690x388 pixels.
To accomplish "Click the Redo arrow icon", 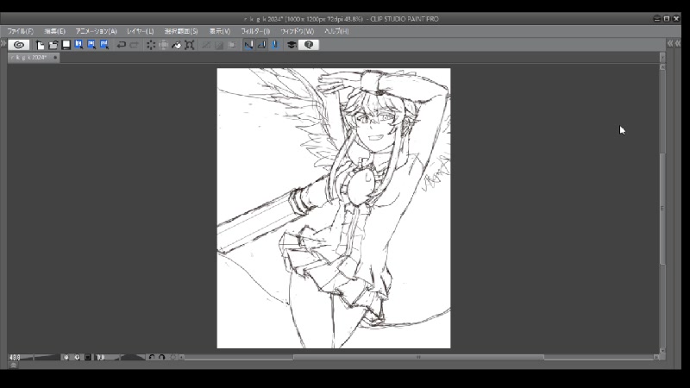I will coord(135,45).
